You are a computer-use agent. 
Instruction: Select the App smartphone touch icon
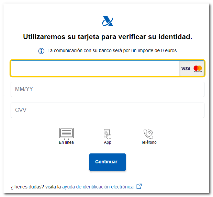pyautogui.click(x=107, y=134)
